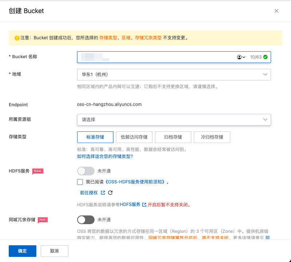Screen dimensions: 291x262
Task: Click the Hot badge next to 同城冗余存储
Action: pos(43,220)
